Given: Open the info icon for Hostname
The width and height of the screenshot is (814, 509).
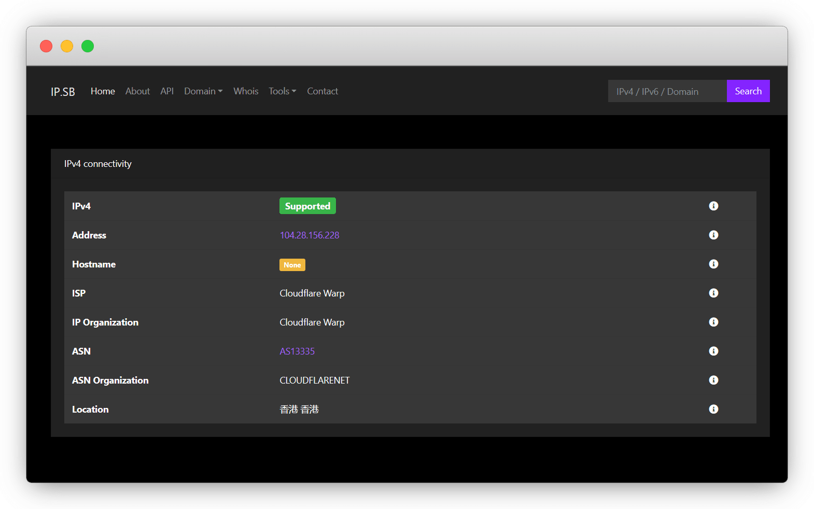Looking at the screenshot, I should tap(713, 264).
